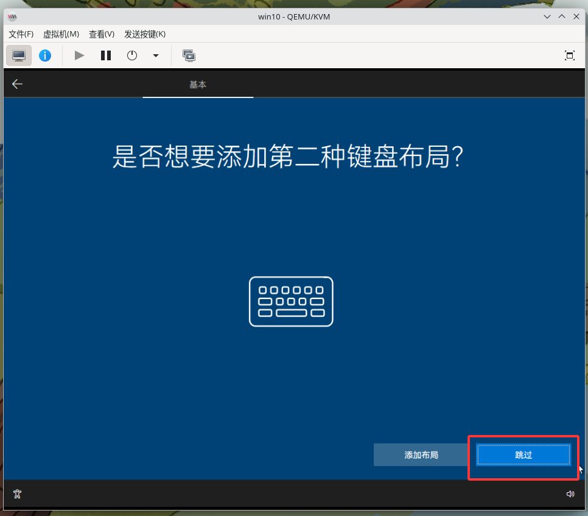The width and height of the screenshot is (588, 516).
Task: Click the 跳过 button
Action: (523, 455)
